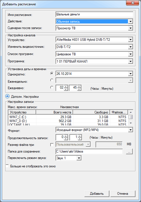This screenshot has width=141, height=202.
Task: Open the Действие dropdown list
Action: pyautogui.click(x=130, y=22)
